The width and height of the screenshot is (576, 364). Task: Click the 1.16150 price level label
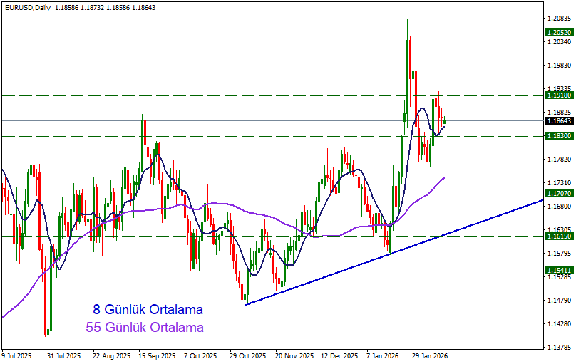click(557, 236)
